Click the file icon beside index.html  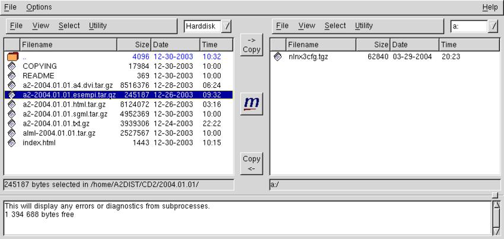(12, 142)
